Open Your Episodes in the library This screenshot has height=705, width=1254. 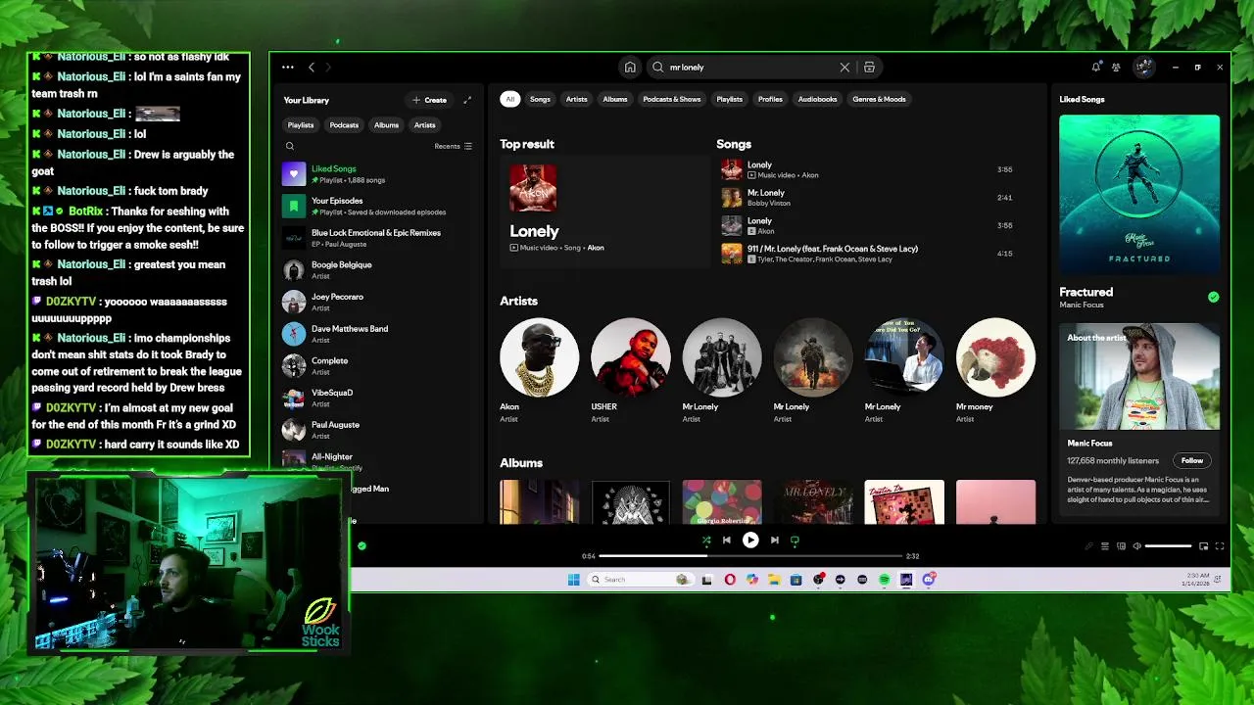tap(377, 206)
